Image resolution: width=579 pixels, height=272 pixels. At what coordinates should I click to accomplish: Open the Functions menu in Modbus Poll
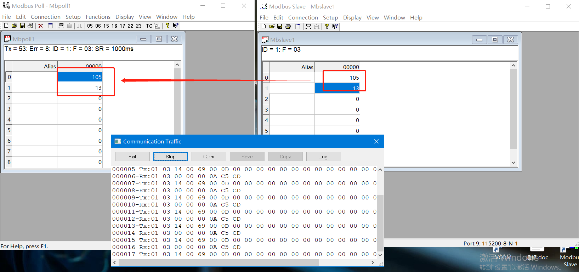tap(98, 17)
